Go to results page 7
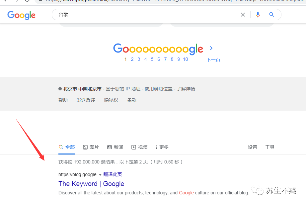306x204 pixels. coord(165,59)
